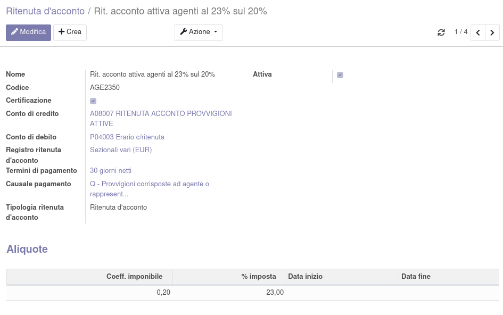Open the Azione dropdown menu
The image size is (503, 315).
pos(199,32)
